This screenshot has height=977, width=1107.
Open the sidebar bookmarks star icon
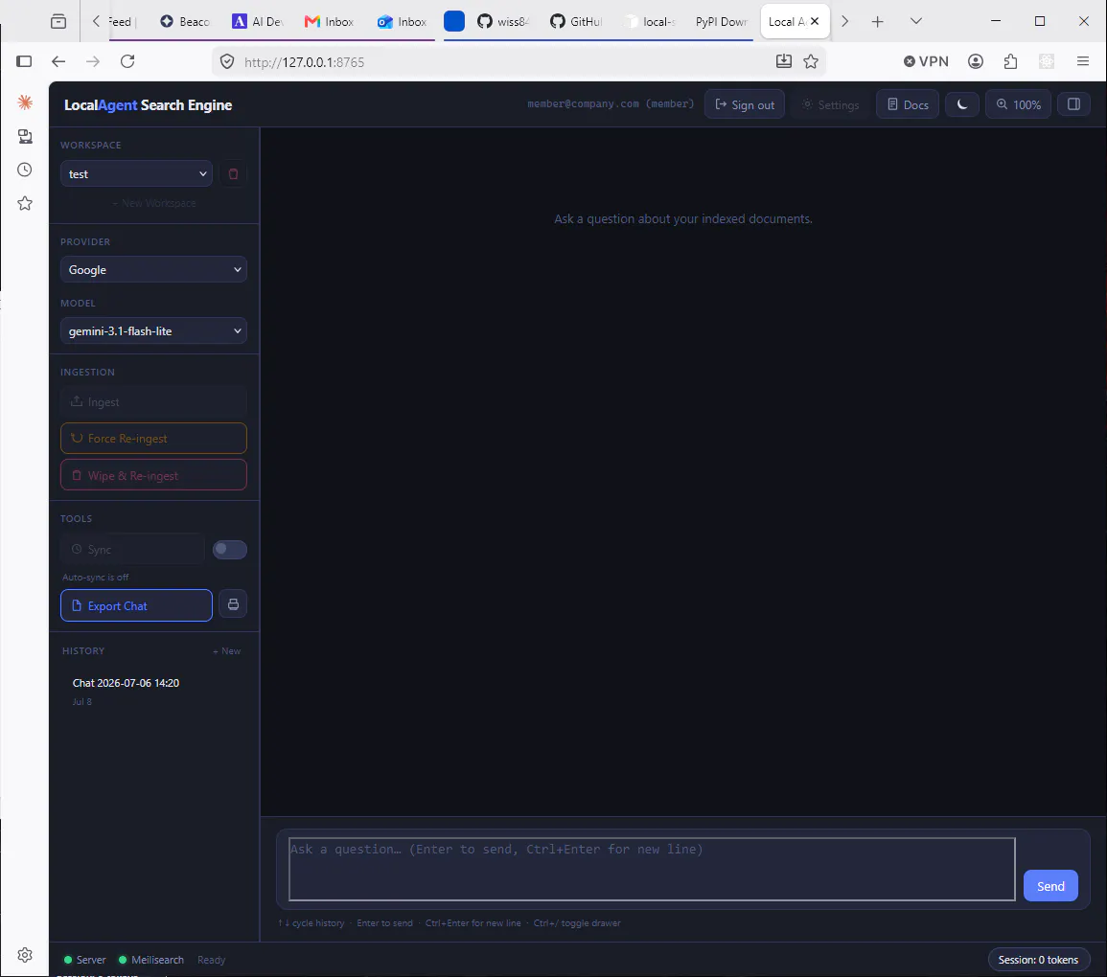[x=25, y=203]
